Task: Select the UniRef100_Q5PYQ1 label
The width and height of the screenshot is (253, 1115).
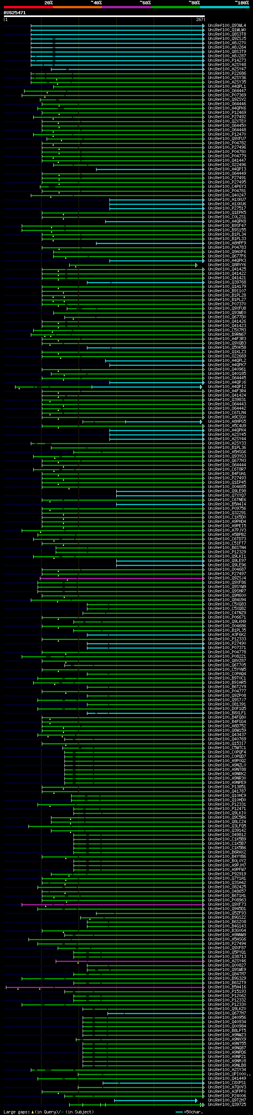Action: [x=227, y=952]
